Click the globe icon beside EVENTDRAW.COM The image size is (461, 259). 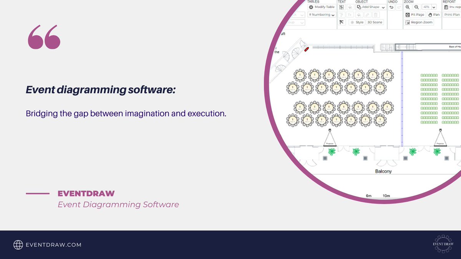tap(18, 245)
